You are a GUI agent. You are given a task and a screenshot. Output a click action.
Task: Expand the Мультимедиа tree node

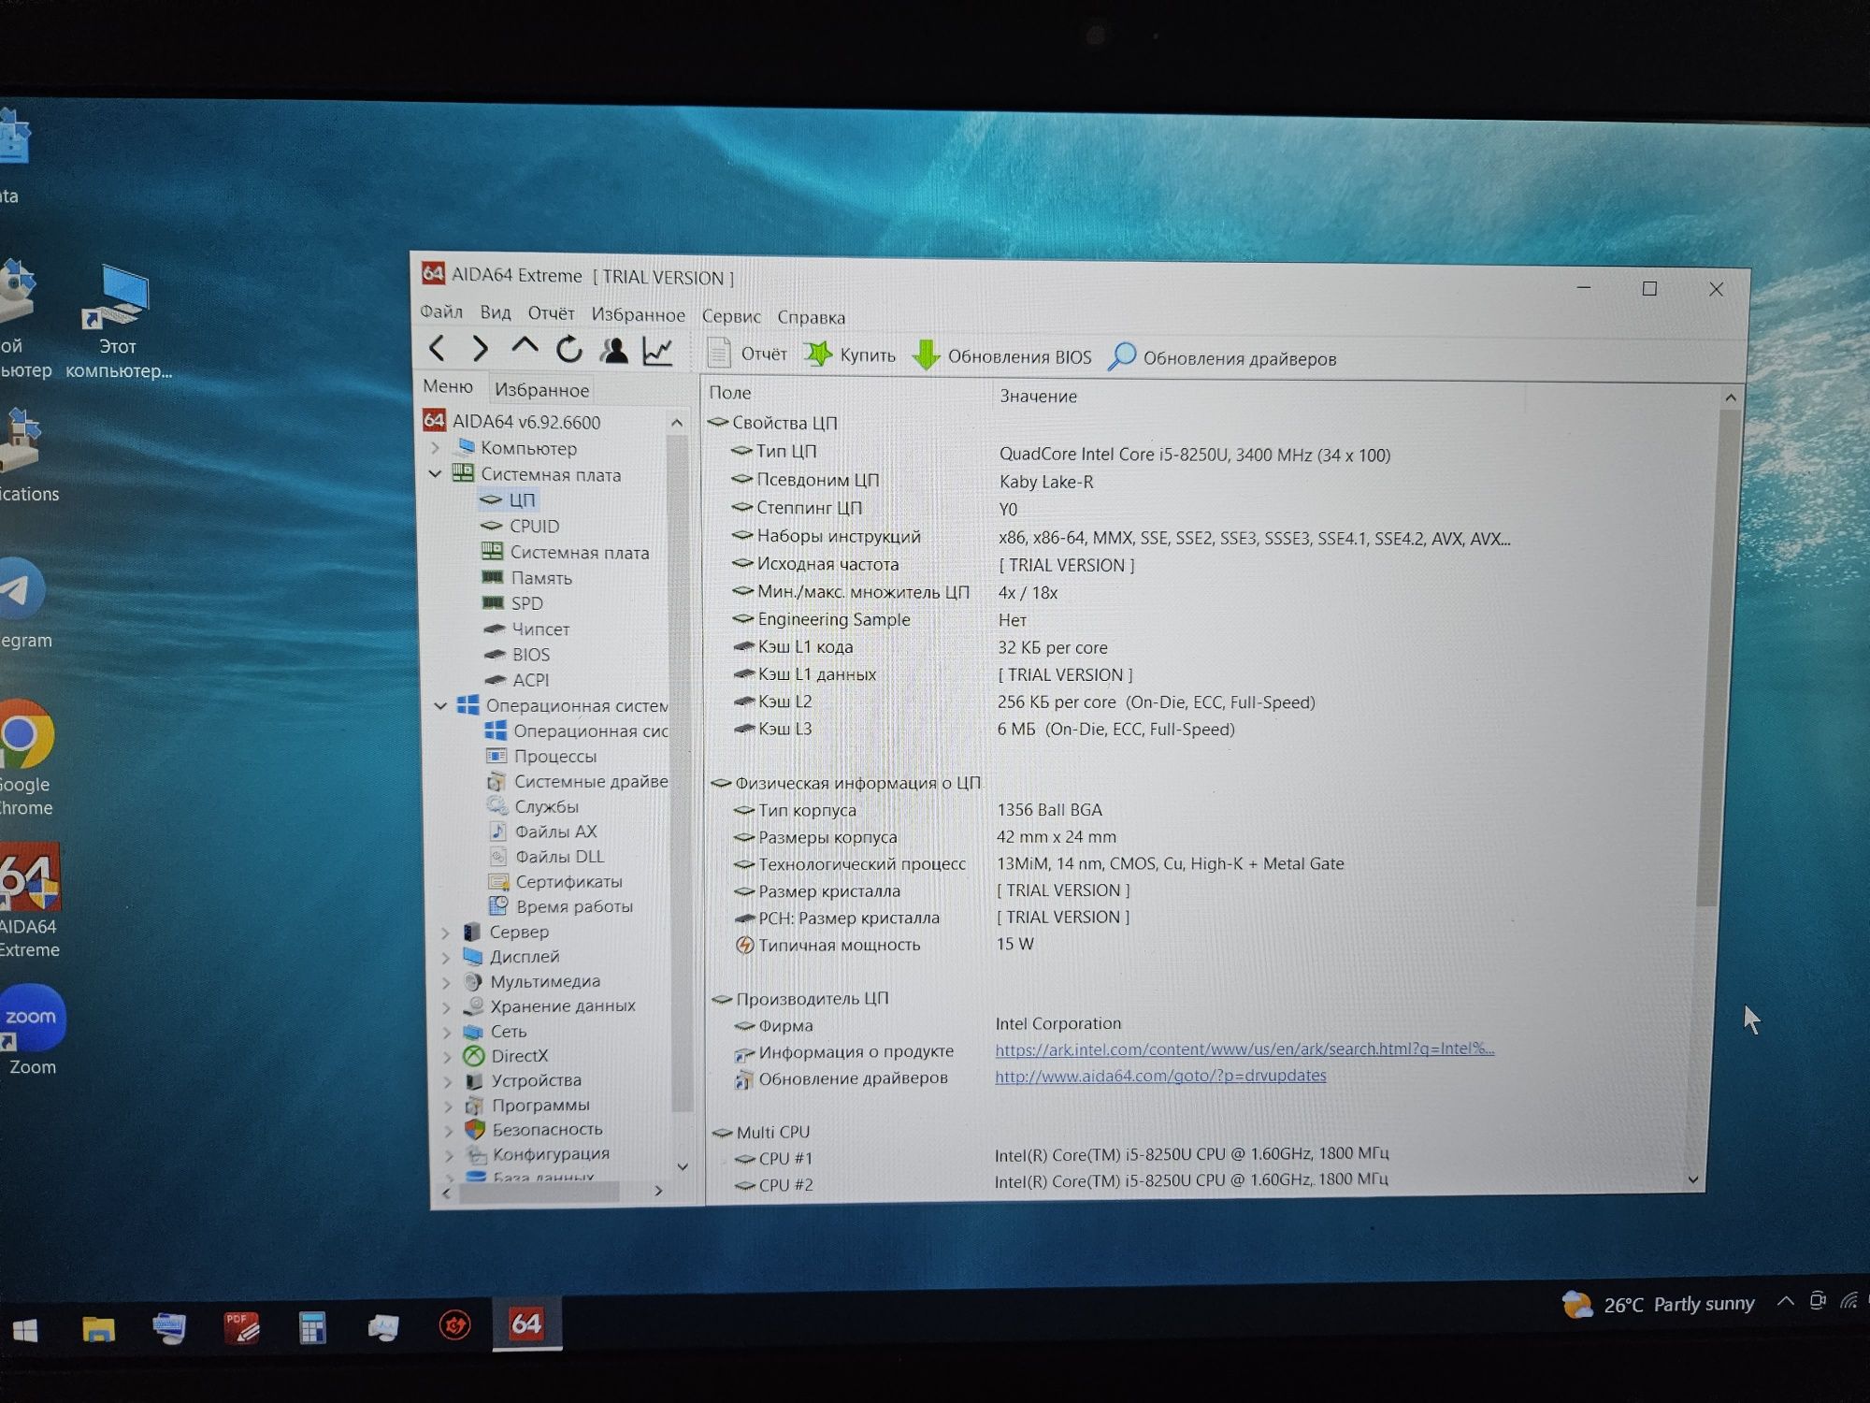click(x=446, y=982)
